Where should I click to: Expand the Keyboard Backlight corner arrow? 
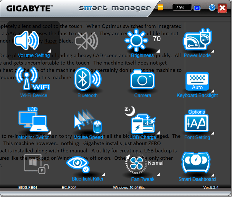point(212,91)
